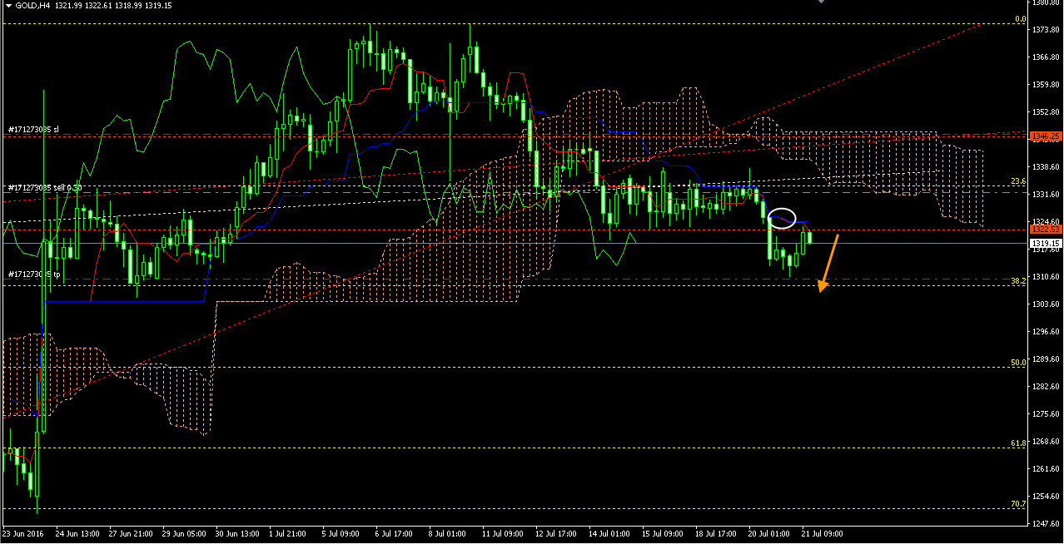Click 1289.60 on the price axis
Image resolution: width=1064 pixels, height=544 pixels.
point(1047,359)
